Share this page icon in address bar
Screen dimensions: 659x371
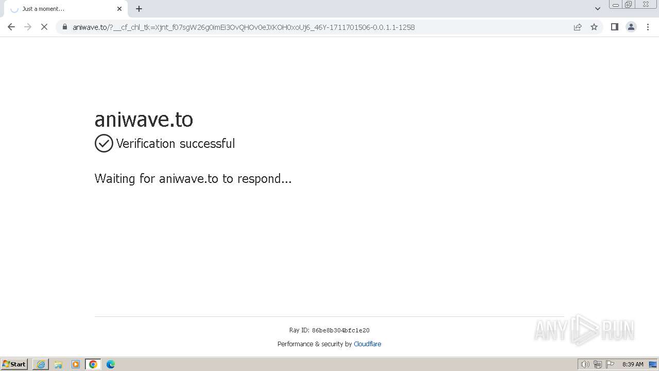point(578,27)
